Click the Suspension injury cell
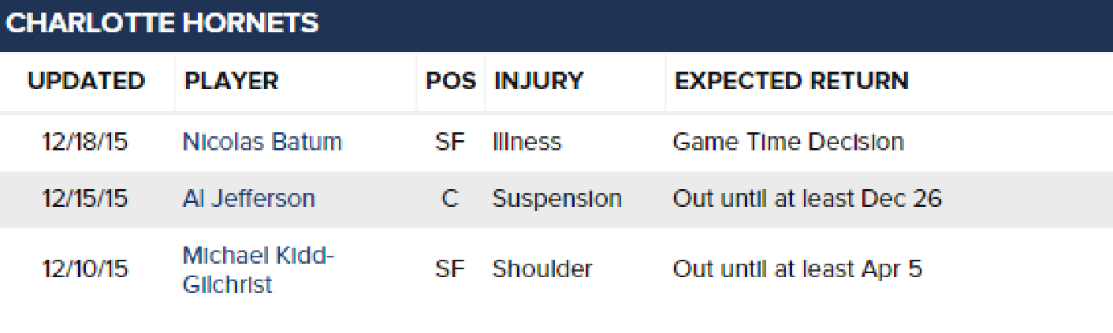Viewport: 1113px width, 333px height. coord(557,198)
